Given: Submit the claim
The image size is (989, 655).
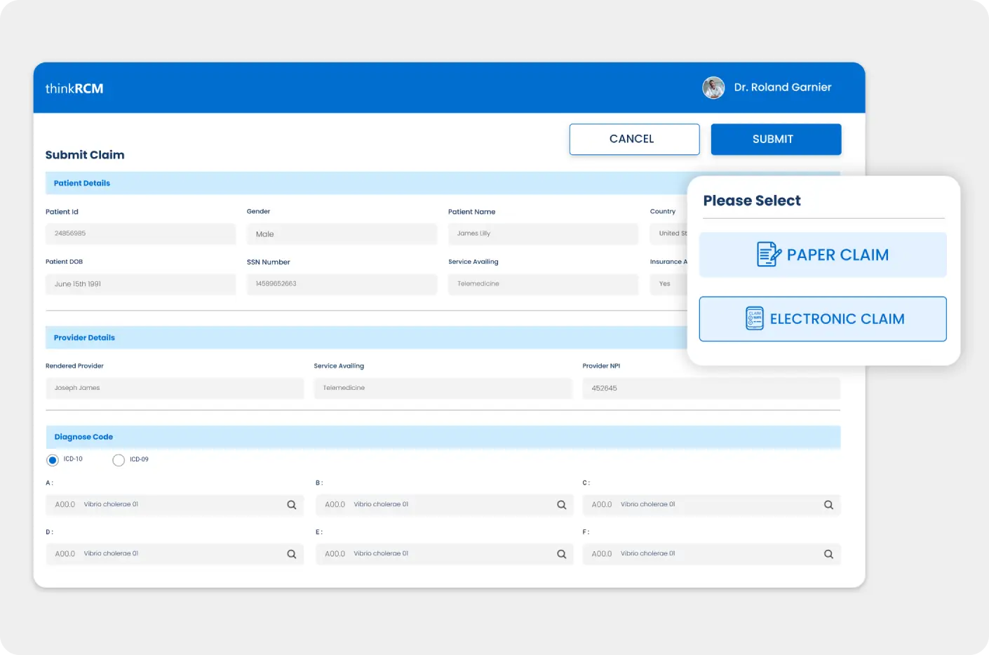Looking at the screenshot, I should [775, 139].
